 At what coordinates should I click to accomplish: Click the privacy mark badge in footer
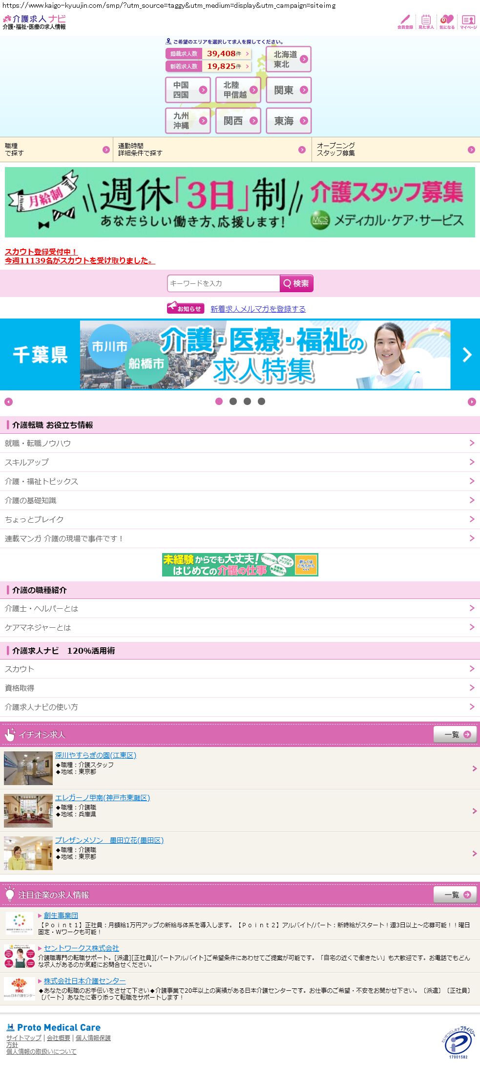click(457, 1042)
